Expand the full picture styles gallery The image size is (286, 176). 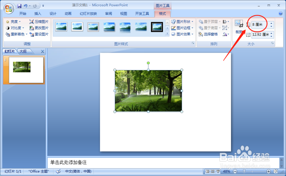pyautogui.click(x=167, y=34)
